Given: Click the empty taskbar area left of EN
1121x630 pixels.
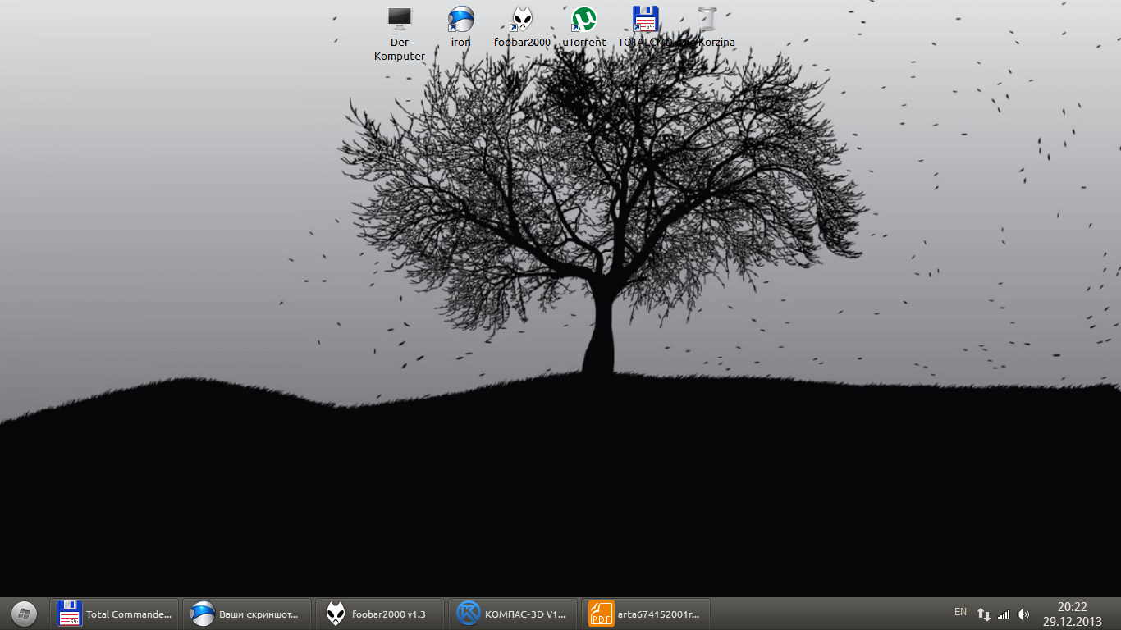Looking at the screenshot, I should 829,614.
